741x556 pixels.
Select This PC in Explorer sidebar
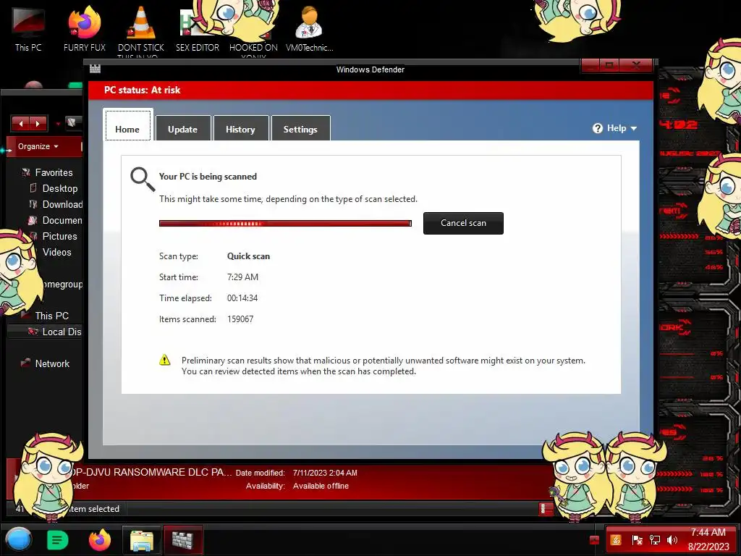(x=51, y=316)
